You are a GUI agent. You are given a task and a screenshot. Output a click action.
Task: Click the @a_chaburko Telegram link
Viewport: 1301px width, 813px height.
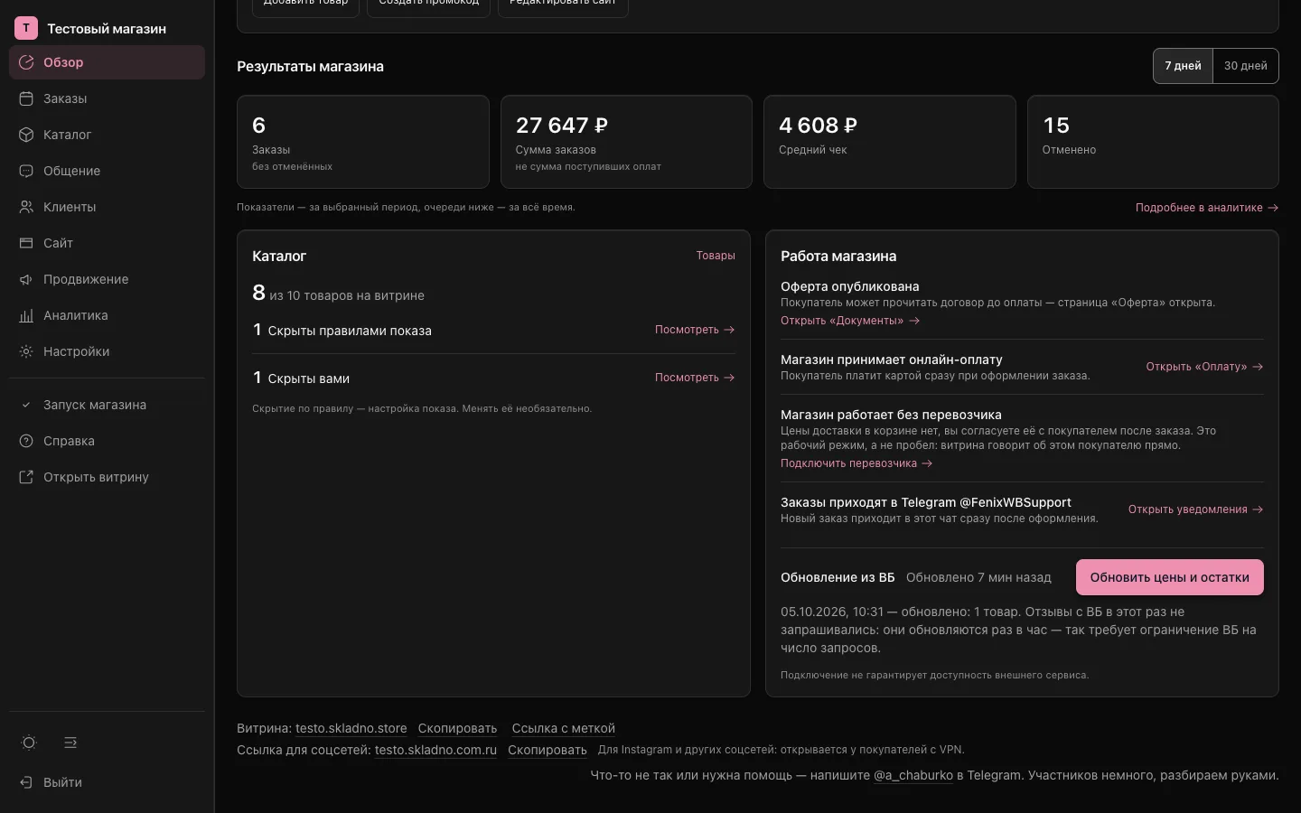tap(913, 775)
